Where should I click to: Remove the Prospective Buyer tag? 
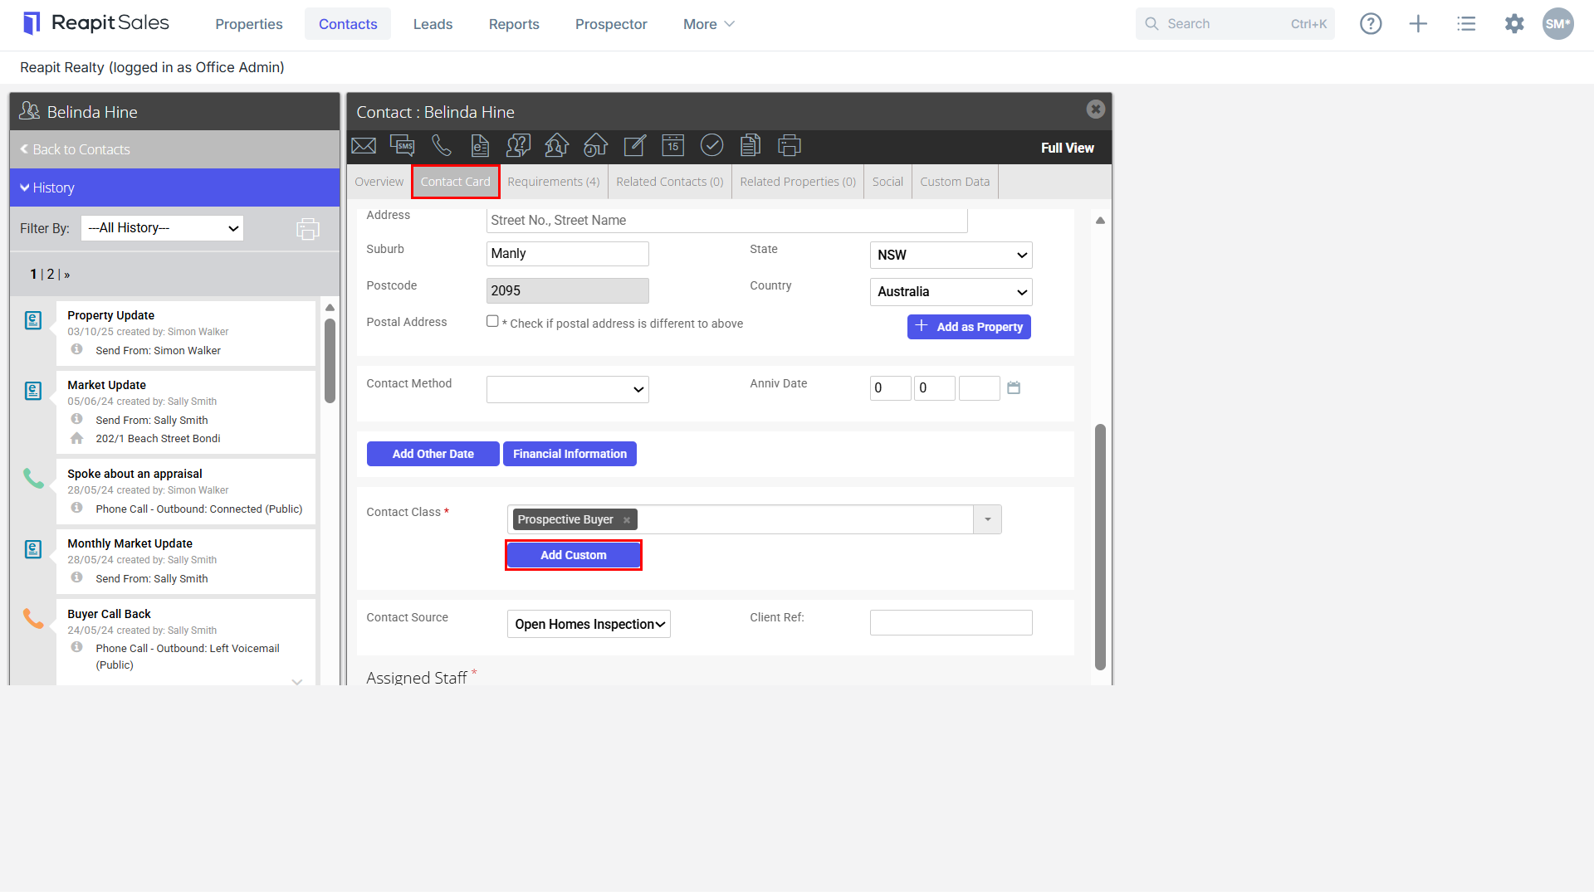point(627,520)
